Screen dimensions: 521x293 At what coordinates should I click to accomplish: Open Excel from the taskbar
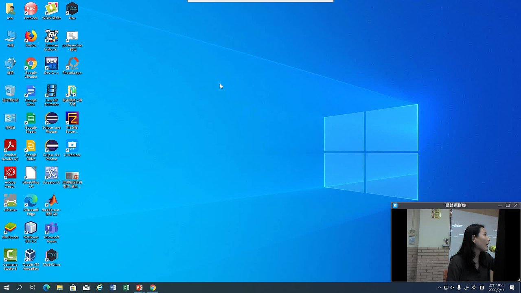(x=126, y=288)
